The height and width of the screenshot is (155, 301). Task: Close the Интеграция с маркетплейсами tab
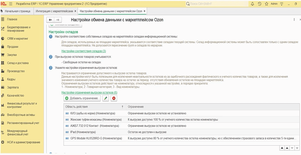tap(75, 11)
